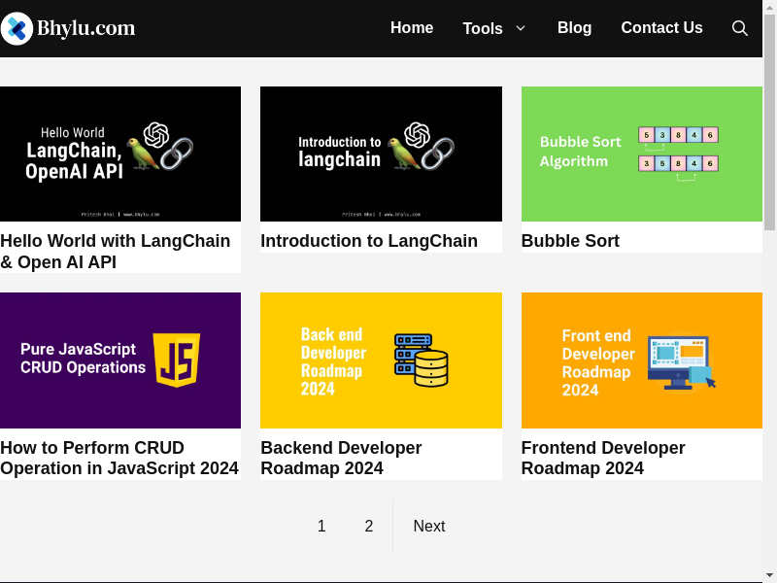
Task: Click the orange Front end Developer Roadmap thumbnail
Action: 642,360
